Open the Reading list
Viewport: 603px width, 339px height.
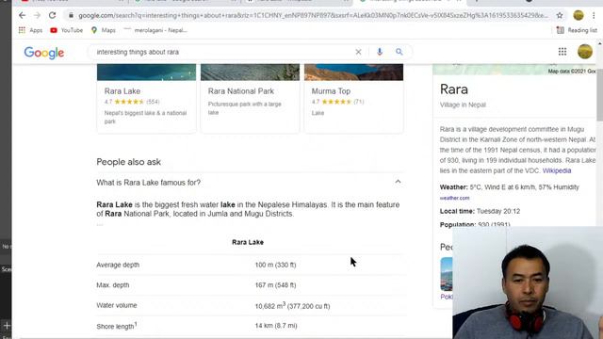(x=577, y=30)
